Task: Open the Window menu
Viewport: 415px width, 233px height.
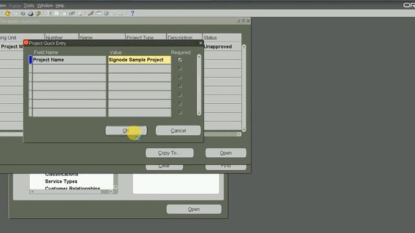Action: click(45, 6)
